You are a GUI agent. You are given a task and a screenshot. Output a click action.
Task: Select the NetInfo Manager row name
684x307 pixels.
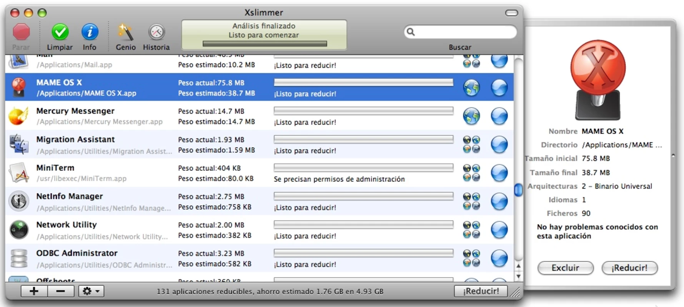pos(70,196)
